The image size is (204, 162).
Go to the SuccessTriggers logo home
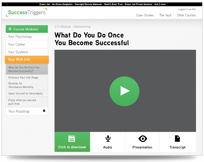(27, 12)
